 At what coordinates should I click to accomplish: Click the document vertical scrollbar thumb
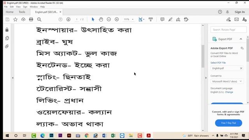click(203, 56)
